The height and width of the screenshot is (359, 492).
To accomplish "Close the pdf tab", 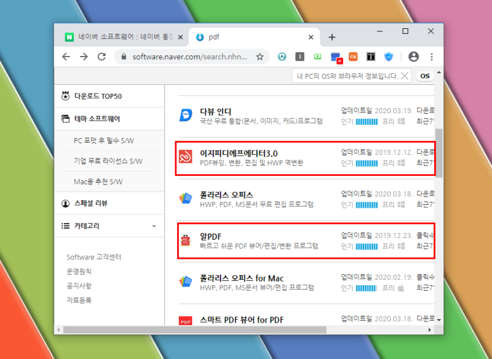I will (x=311, y=37).
